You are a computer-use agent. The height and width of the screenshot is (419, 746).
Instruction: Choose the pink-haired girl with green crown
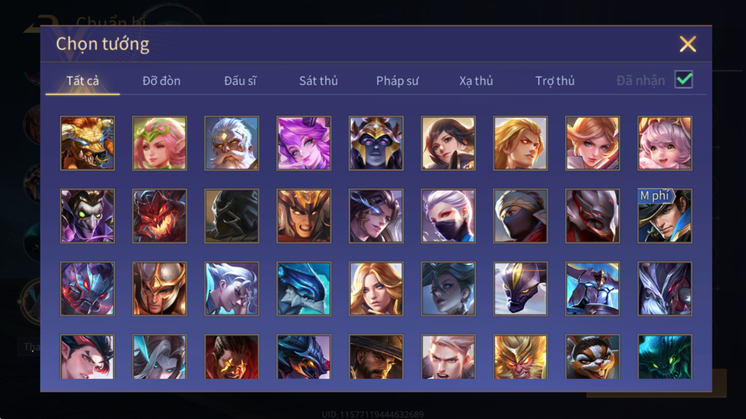pos(160,143)
